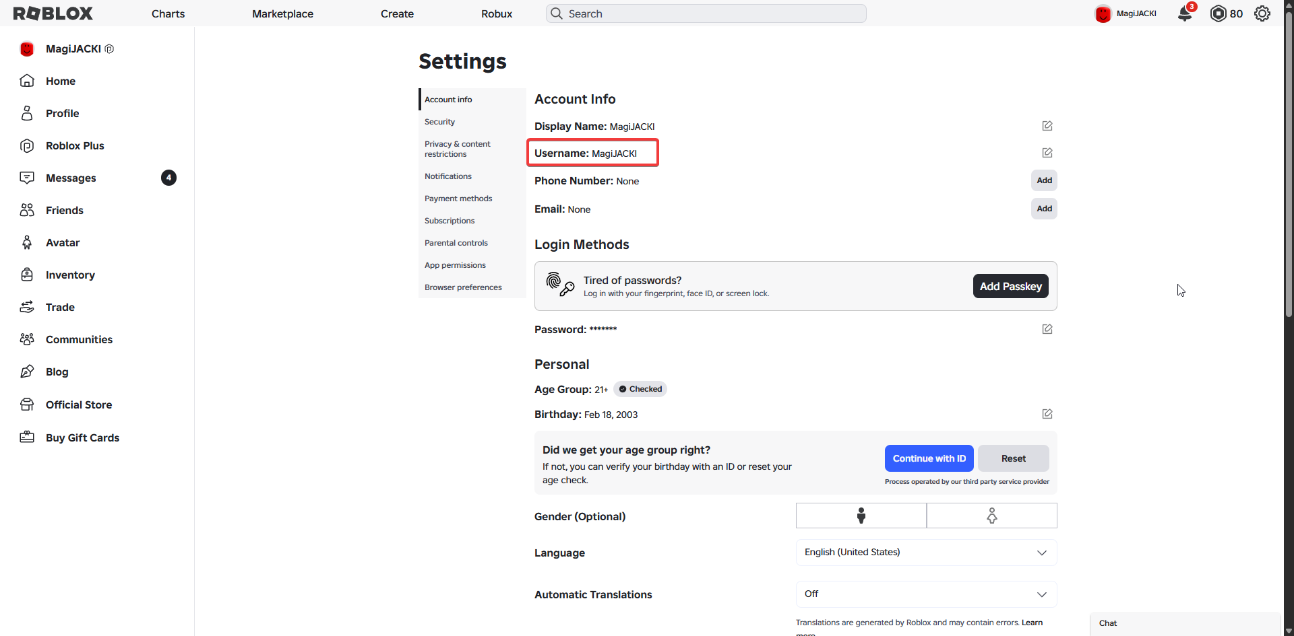1294x636 pixels.
Task: Click the unread Messages count badge
Action: 168,178
